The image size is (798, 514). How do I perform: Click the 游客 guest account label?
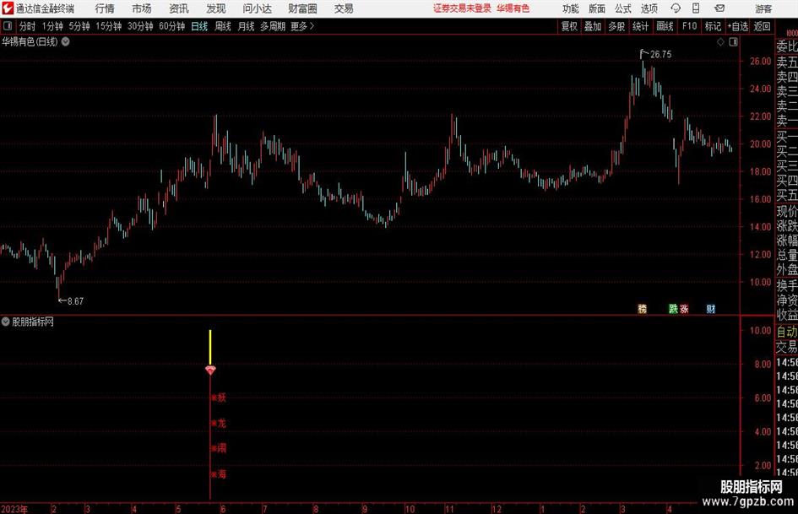[x=763, y=8]
